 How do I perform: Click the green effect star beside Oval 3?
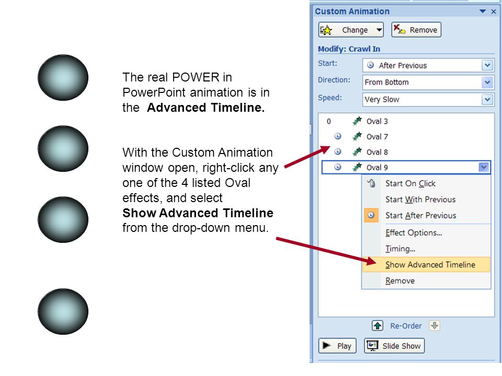tap(357, 121)
